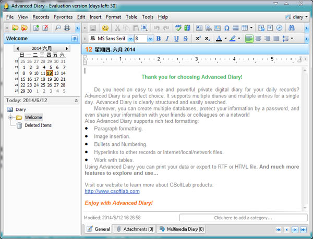
Task: Click the magnifier search icon
Action: pyautogui.click(x=58, y=28)
